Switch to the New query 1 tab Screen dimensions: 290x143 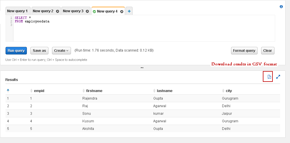(x=18, y=11)
